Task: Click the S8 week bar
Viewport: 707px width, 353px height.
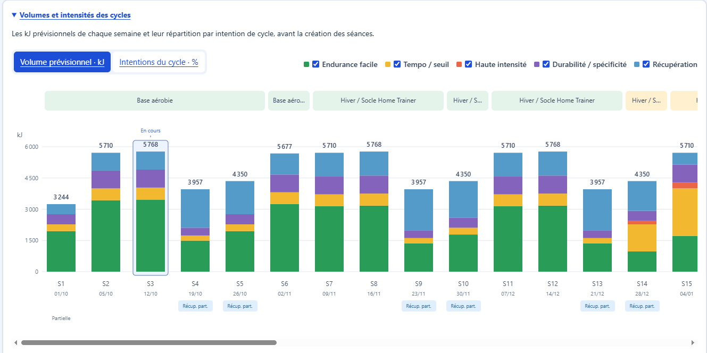Action: (x=374, y=212)
